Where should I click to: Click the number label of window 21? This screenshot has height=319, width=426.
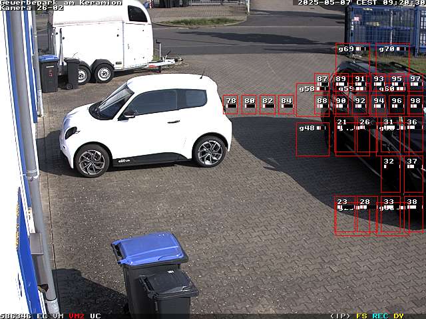pyautogui.click(x=341, y=122)
